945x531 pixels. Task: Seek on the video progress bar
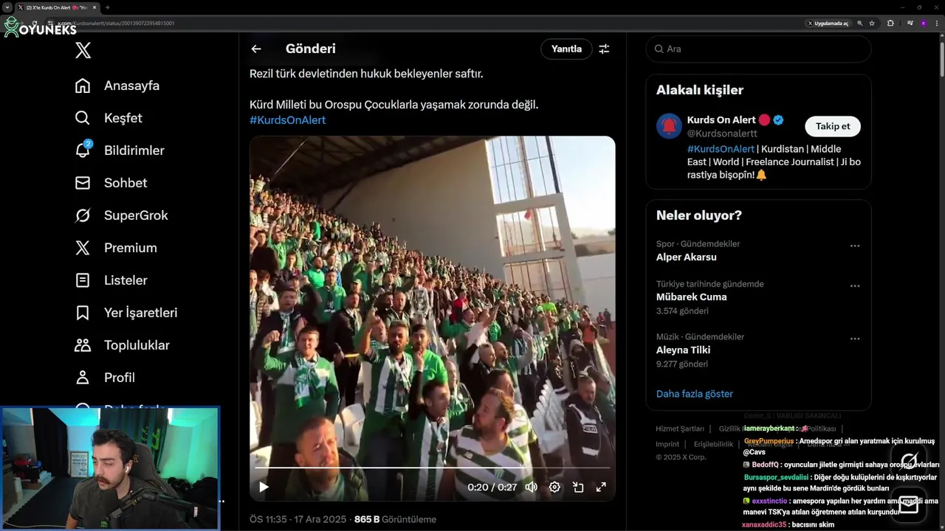coord(432,468)
